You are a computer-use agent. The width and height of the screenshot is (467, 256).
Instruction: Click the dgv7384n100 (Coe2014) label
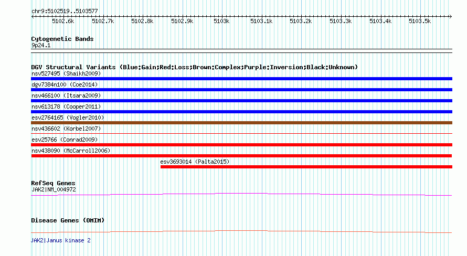click(65, 84)
